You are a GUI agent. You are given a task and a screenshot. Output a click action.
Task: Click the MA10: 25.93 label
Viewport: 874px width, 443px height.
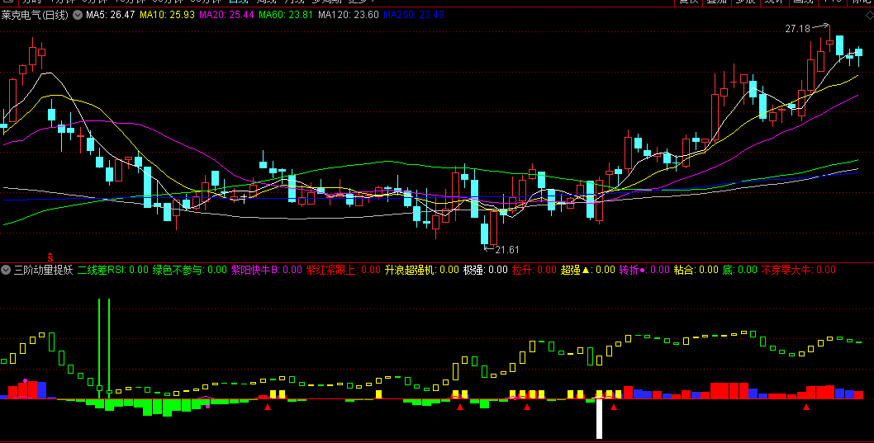pos(167,15)
